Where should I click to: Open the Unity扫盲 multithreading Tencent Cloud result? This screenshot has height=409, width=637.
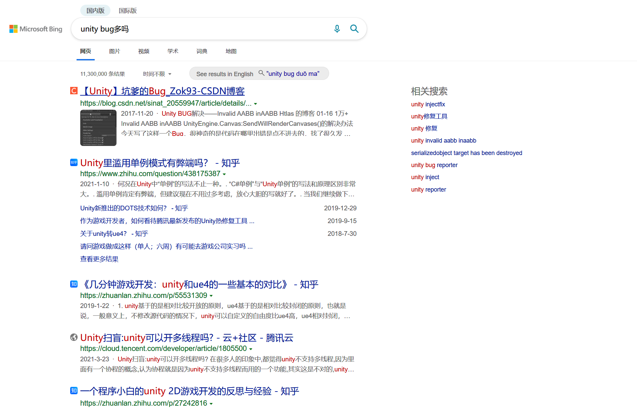187,338
